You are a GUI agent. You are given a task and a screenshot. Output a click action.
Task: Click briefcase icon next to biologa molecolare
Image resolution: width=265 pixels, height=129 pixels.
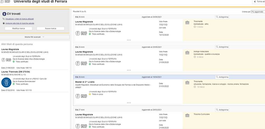(187, 53)
